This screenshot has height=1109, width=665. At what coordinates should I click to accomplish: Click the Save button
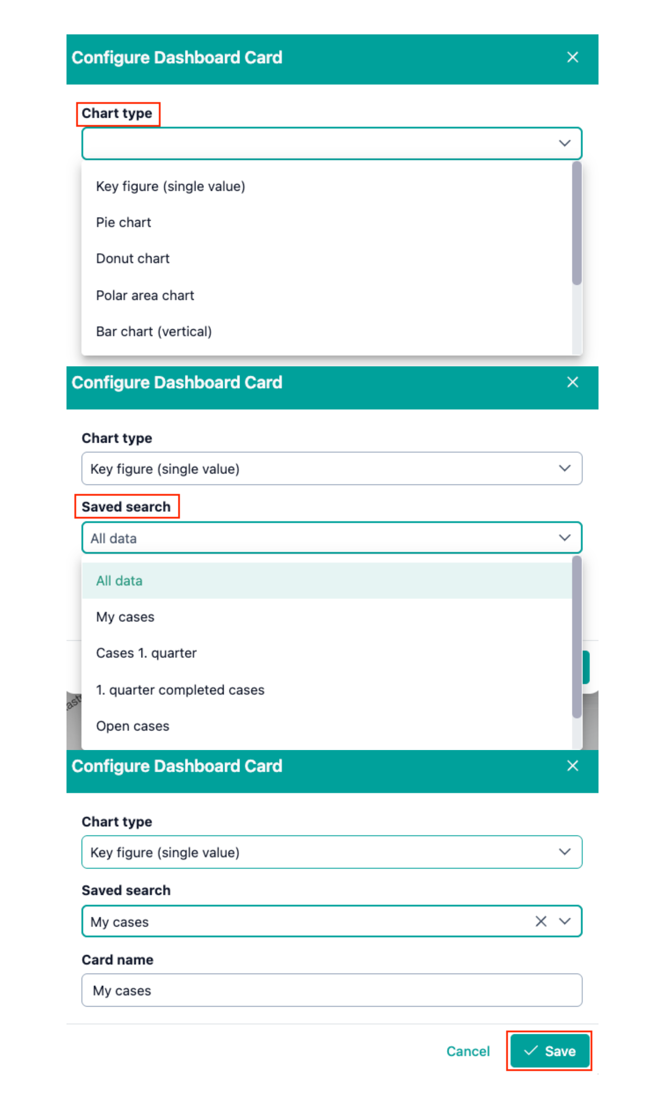click(x=549, y=1051)
